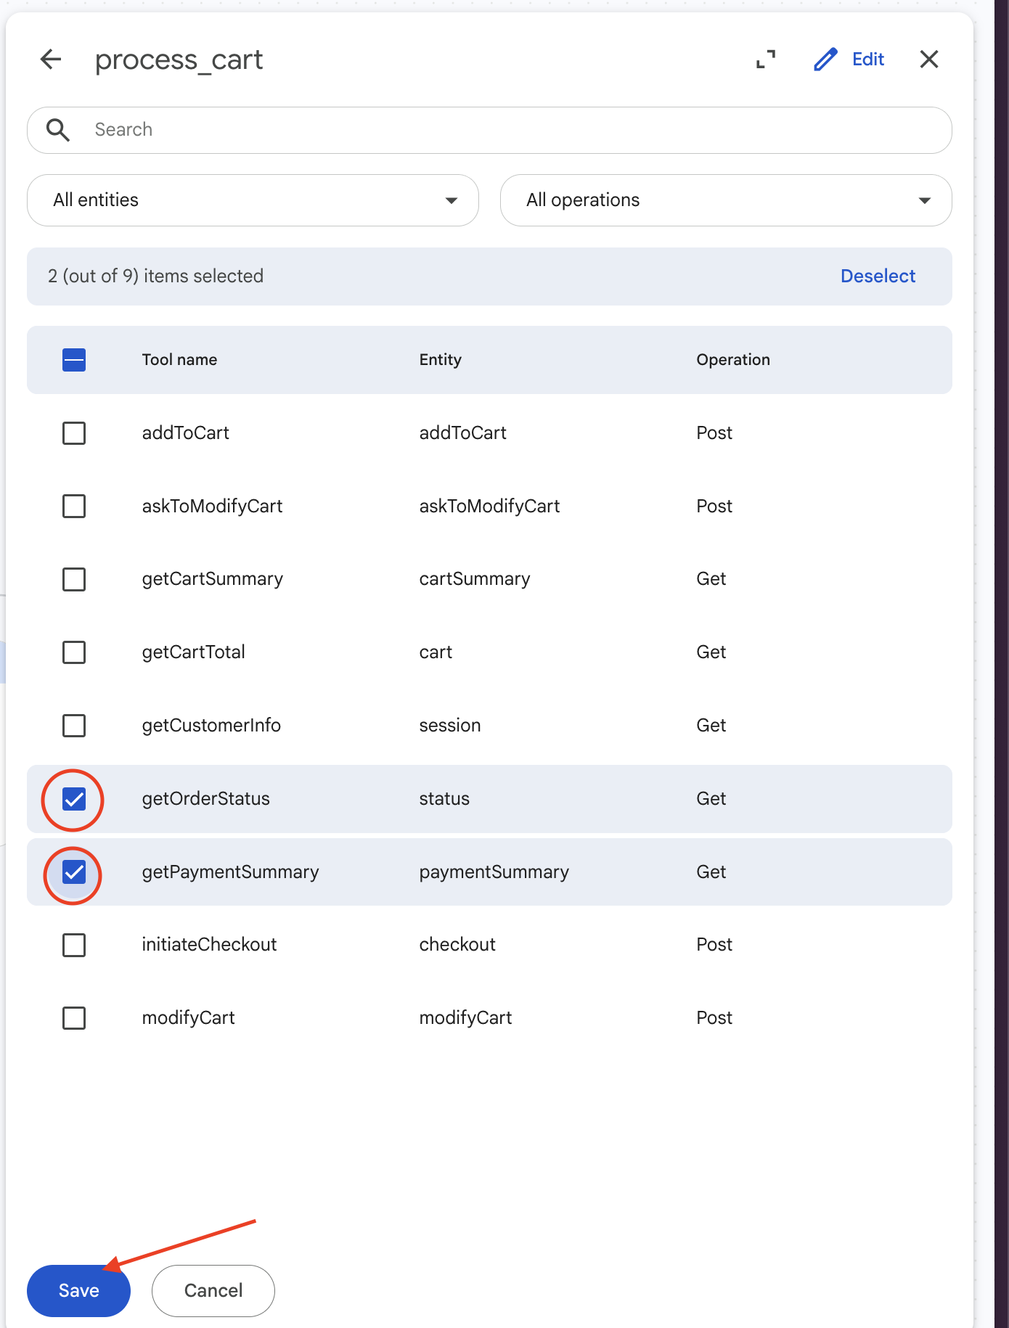Click the Save button
The image size is (1009, 1328).
click(x=78, y=1291)
